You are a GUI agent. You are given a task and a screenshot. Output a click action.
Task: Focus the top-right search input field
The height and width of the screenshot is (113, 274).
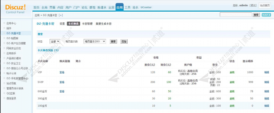pos(236,15)
